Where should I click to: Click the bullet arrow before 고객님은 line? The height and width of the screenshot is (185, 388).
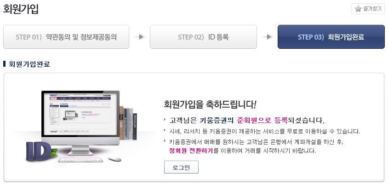(165, 120)
